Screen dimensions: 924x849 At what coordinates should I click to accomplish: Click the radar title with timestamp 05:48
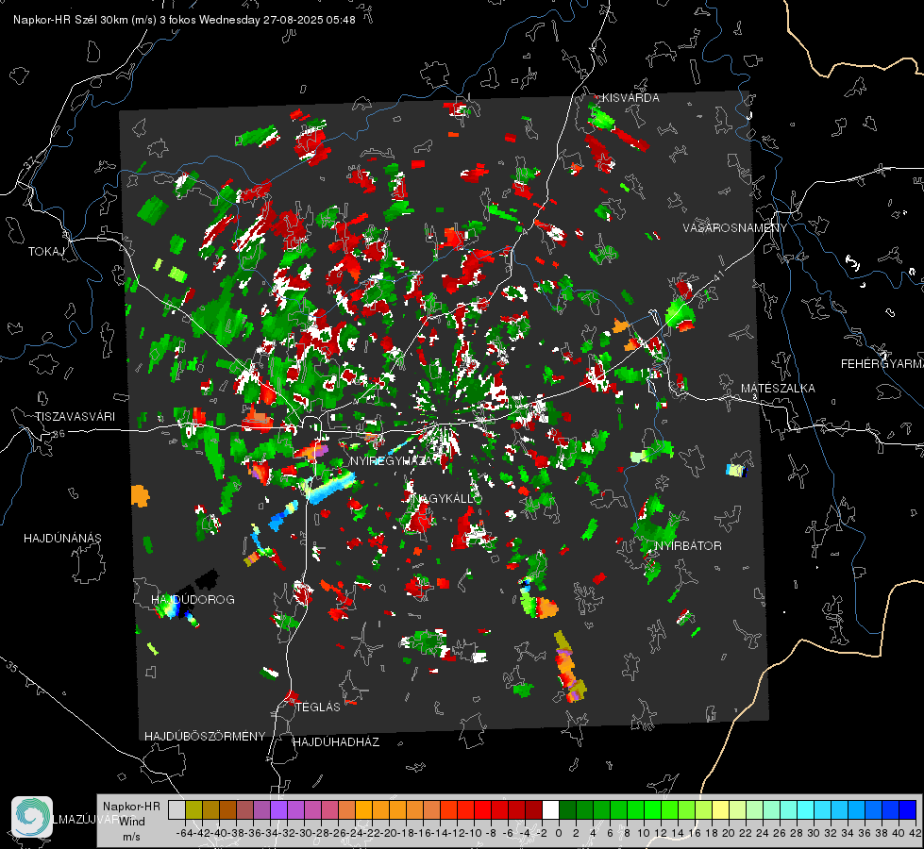point(184,20)
